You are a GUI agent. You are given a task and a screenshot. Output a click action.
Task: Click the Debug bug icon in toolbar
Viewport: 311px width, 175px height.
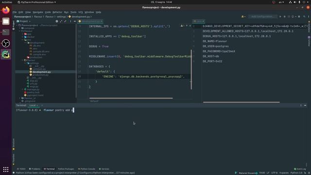tap(285, 17)
